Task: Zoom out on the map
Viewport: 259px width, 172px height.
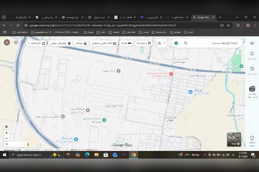Action: [6, 138]
